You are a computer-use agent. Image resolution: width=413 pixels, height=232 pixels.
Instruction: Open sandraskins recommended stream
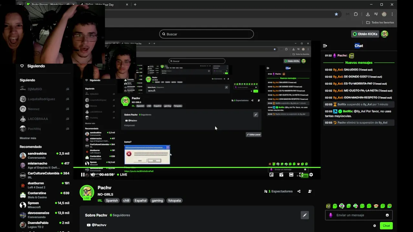click(x=45, y=156)
